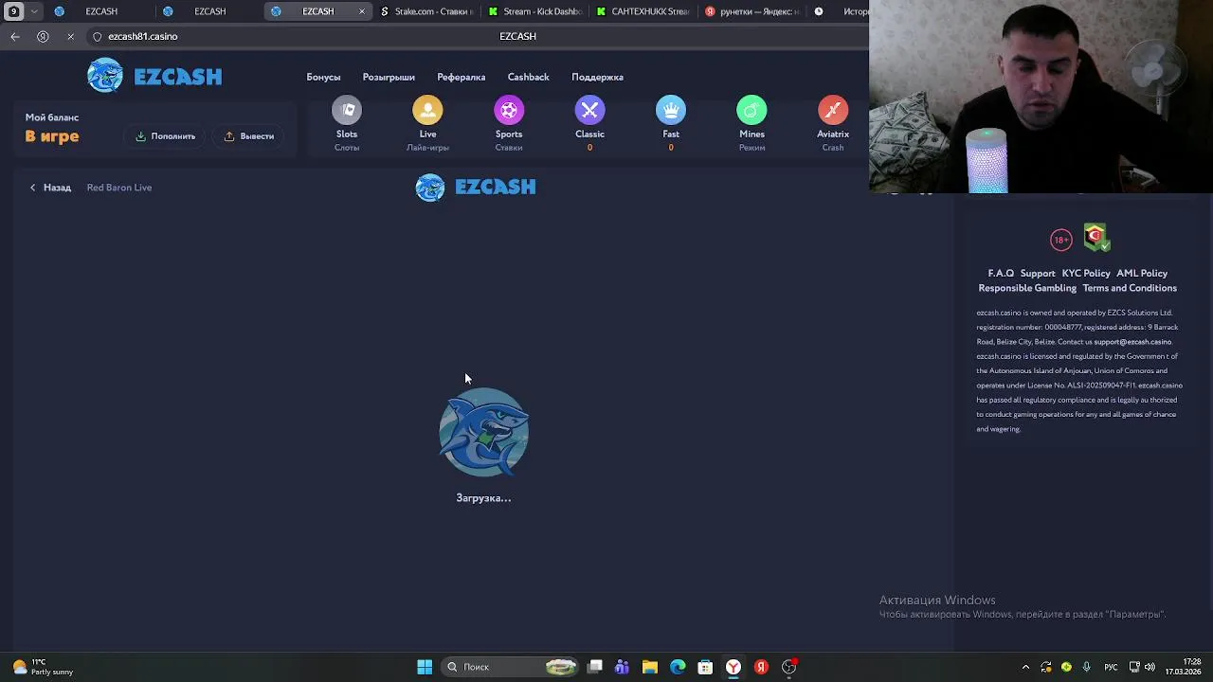Viewport: 1213px width, 682px height.
Task: Open the Cashback menu
Action: click(x=528, y=77)
